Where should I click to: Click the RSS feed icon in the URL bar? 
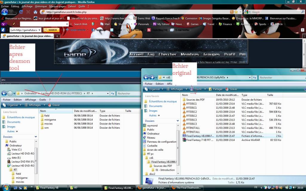pos(232,12)
